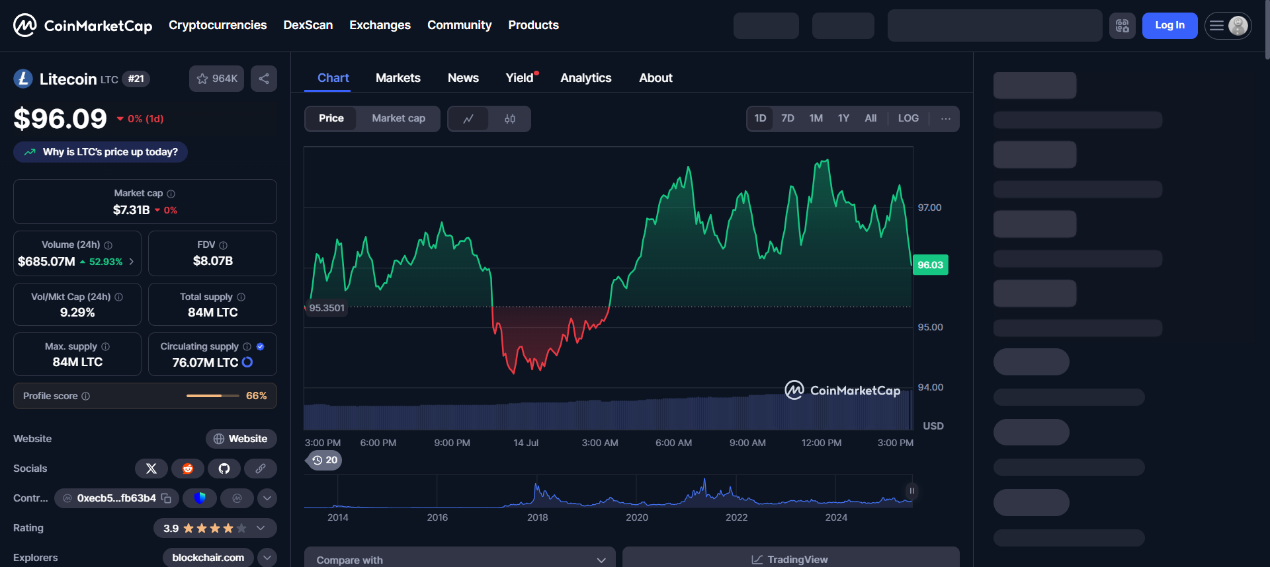Screen dimensions: 1270x567
Task: Expand the rating dropdown chevron
Action: pyautogui.click(x=261, y=528)
